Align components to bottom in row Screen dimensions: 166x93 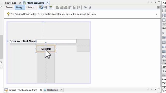(74, 7)
